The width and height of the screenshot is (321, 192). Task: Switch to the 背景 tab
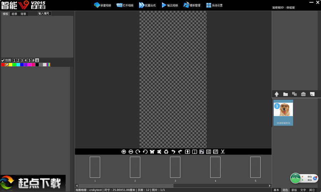(23, 14)
